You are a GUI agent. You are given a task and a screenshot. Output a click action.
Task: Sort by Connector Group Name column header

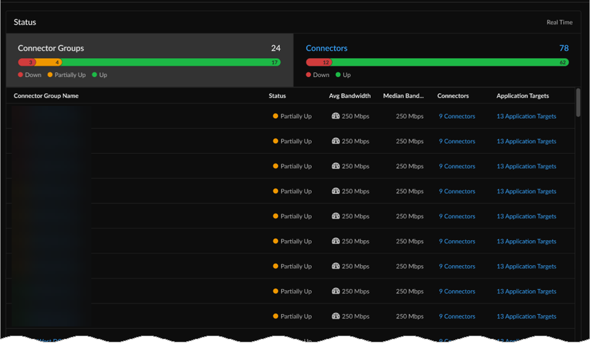[x=46, y=96]
